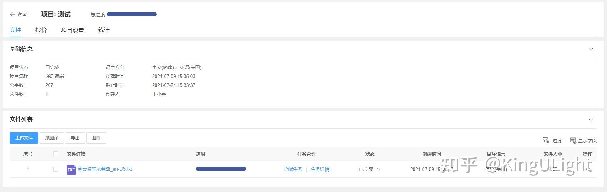The height and width of the screenshot is (192, 607).
Task: Open the 任务详情 link
Action: (x=320, y=169)
